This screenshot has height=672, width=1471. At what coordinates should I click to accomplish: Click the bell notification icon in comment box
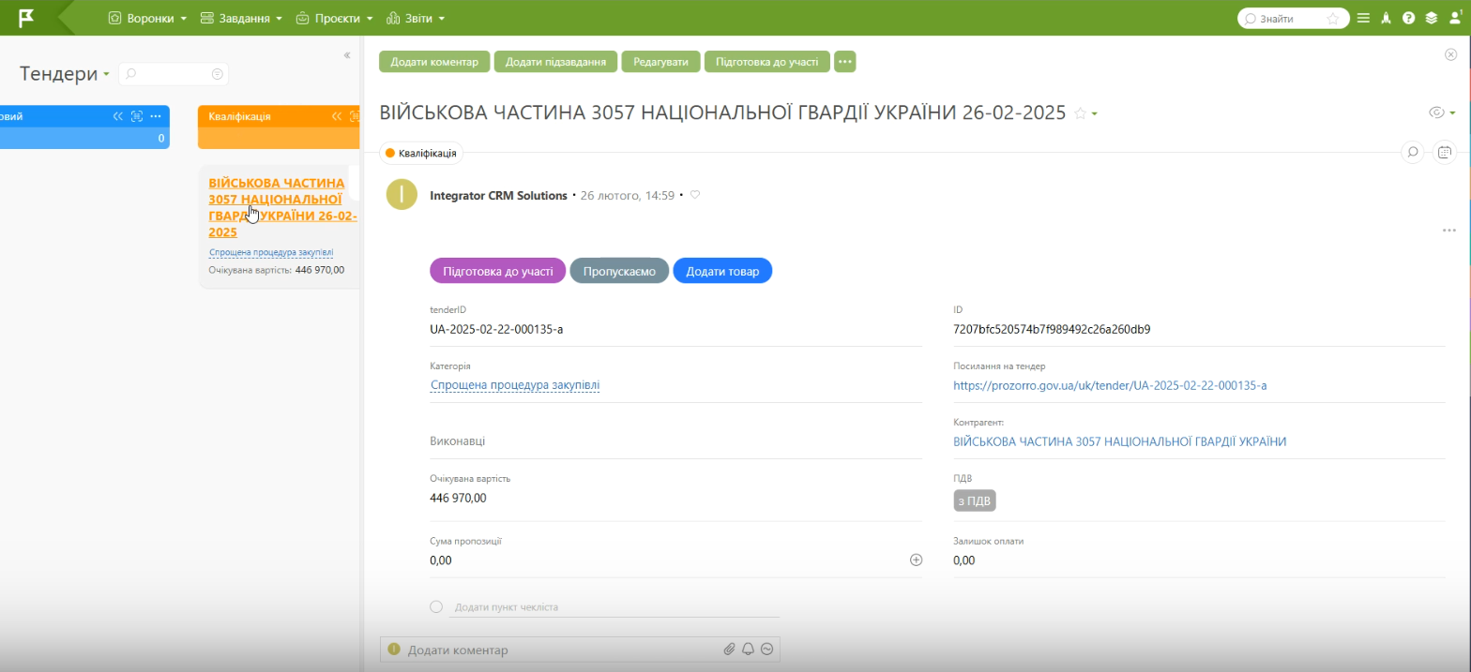(x=748, y=650)
